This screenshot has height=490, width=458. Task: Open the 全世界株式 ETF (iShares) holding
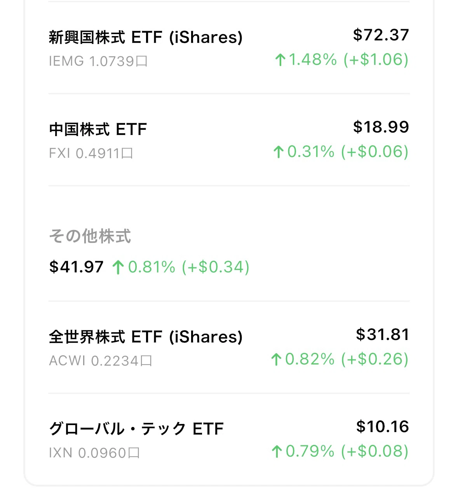click(229, 347)
